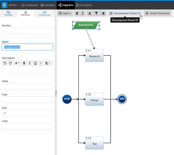This screenshot has width=174, height=155.
Task: Toggle bold in the diagram toolbar
Action: [77, 13]
